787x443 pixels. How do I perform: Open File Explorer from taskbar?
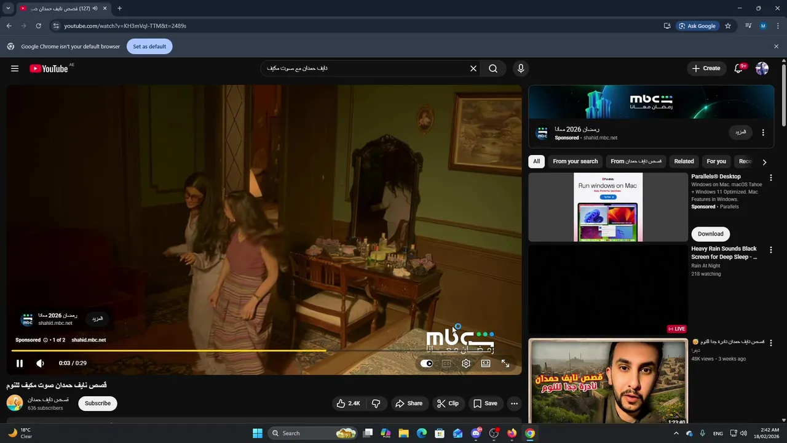(x=403, y=433)
